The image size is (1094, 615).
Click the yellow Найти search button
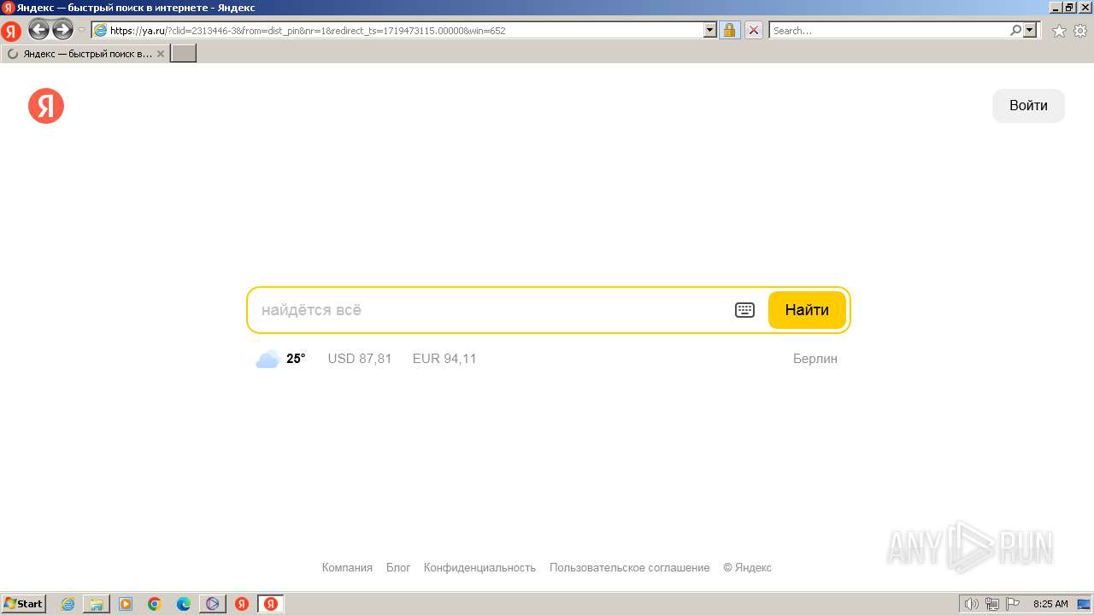point(807,310)
